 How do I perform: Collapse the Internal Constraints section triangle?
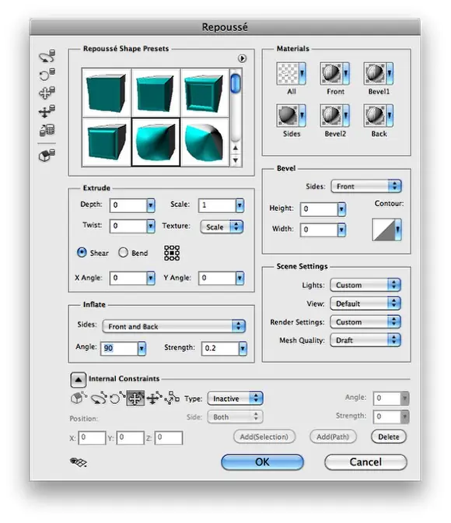[x=79, y=379]
